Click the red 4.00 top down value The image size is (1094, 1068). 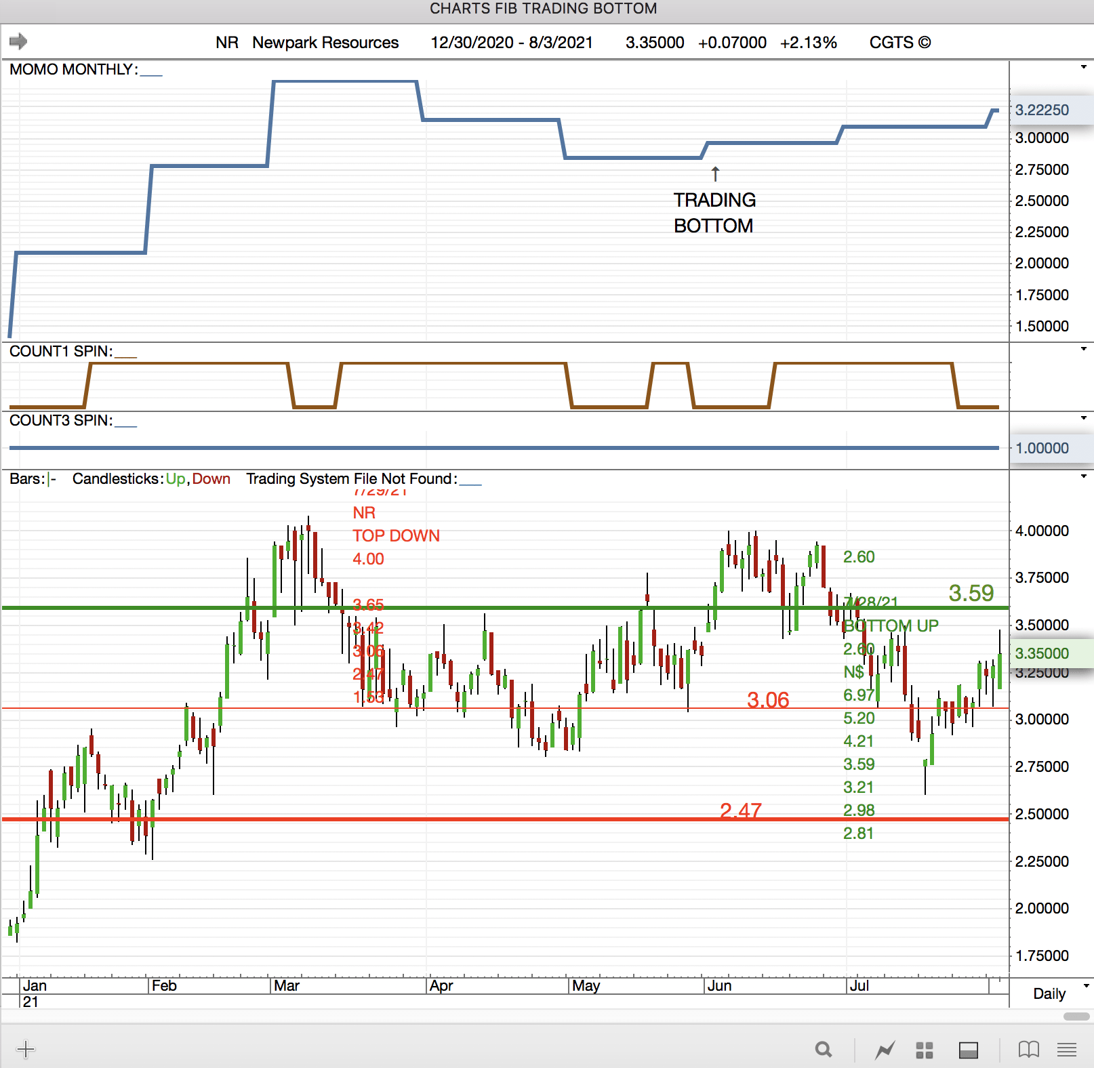368,559
